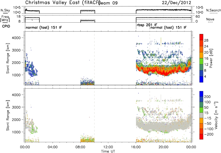Click the date label '22/Dec/2012'

[x=177, y=3]
